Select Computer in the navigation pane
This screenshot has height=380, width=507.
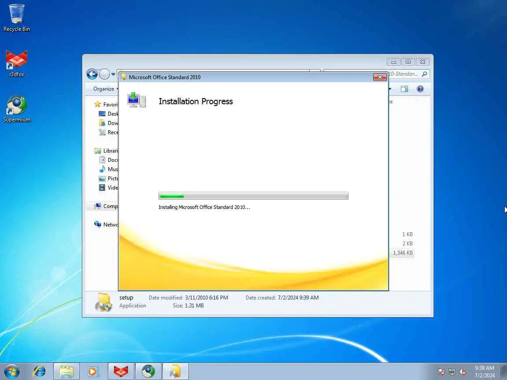106,206
